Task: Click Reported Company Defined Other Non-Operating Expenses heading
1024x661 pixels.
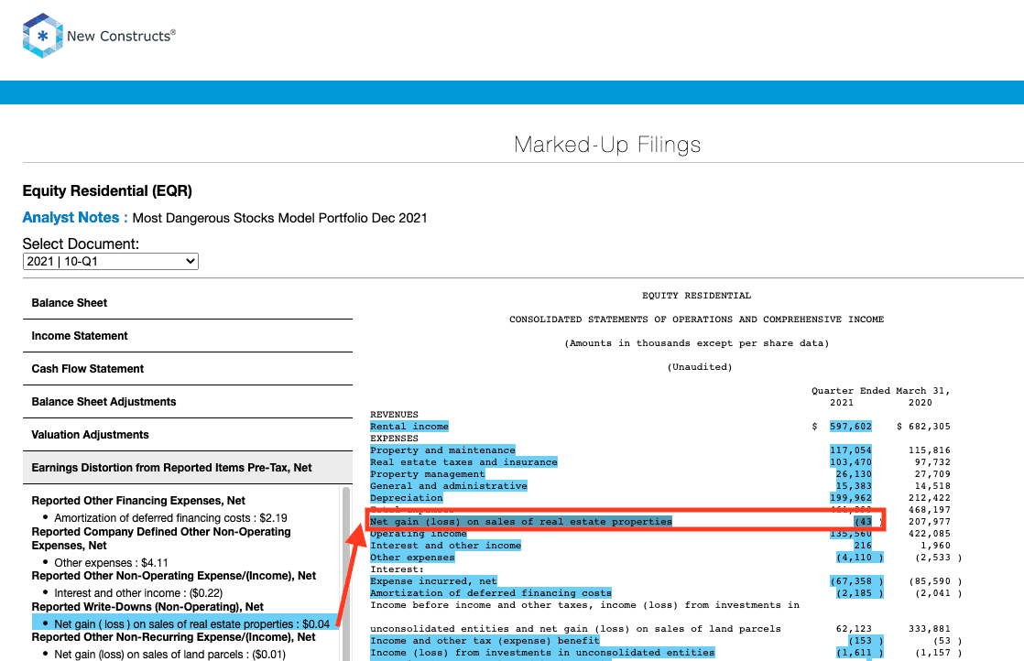Action: click(161, 538)
